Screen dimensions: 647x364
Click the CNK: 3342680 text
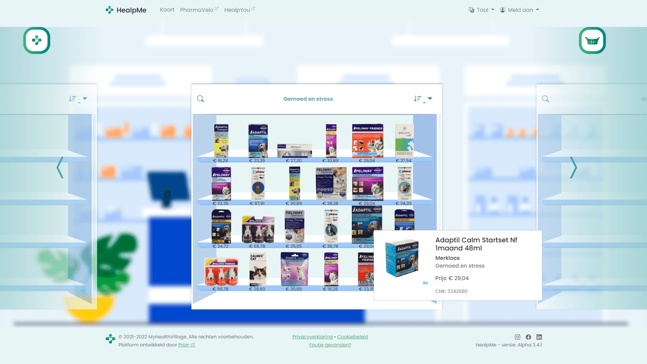click(451, 291)
